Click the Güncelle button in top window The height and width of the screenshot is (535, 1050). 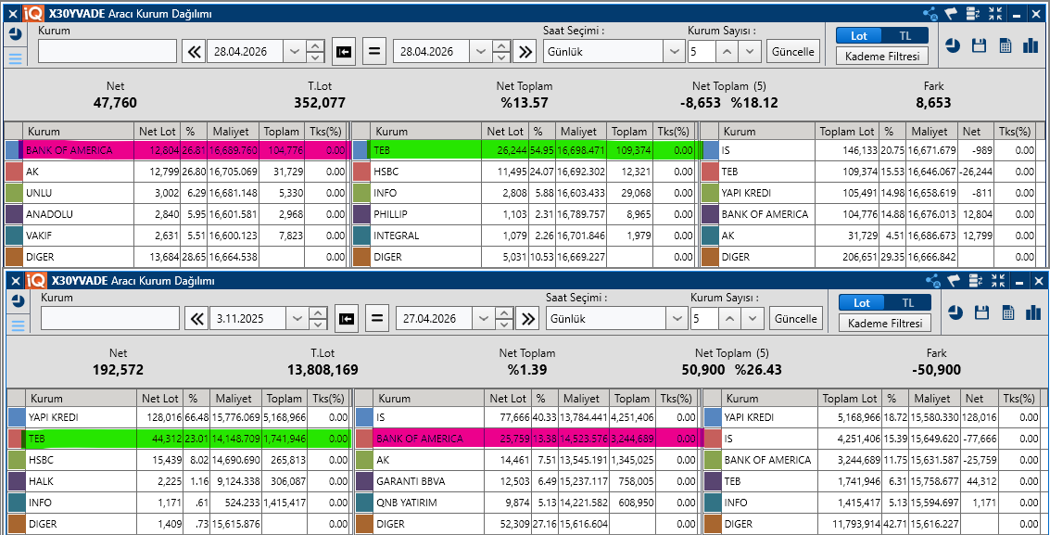[793, 52]
